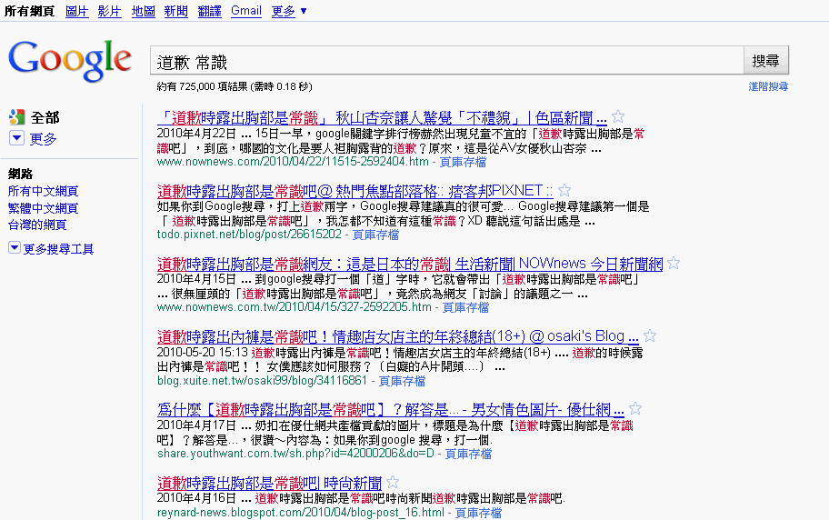The width and height of the screenshot is (829, 520).
Task: Open Gmail from top bar
Action: point(246,11)
